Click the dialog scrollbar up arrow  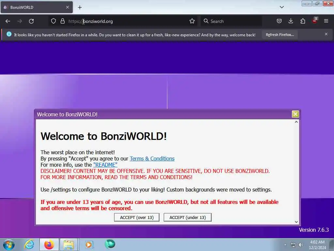tap(296, 122)
